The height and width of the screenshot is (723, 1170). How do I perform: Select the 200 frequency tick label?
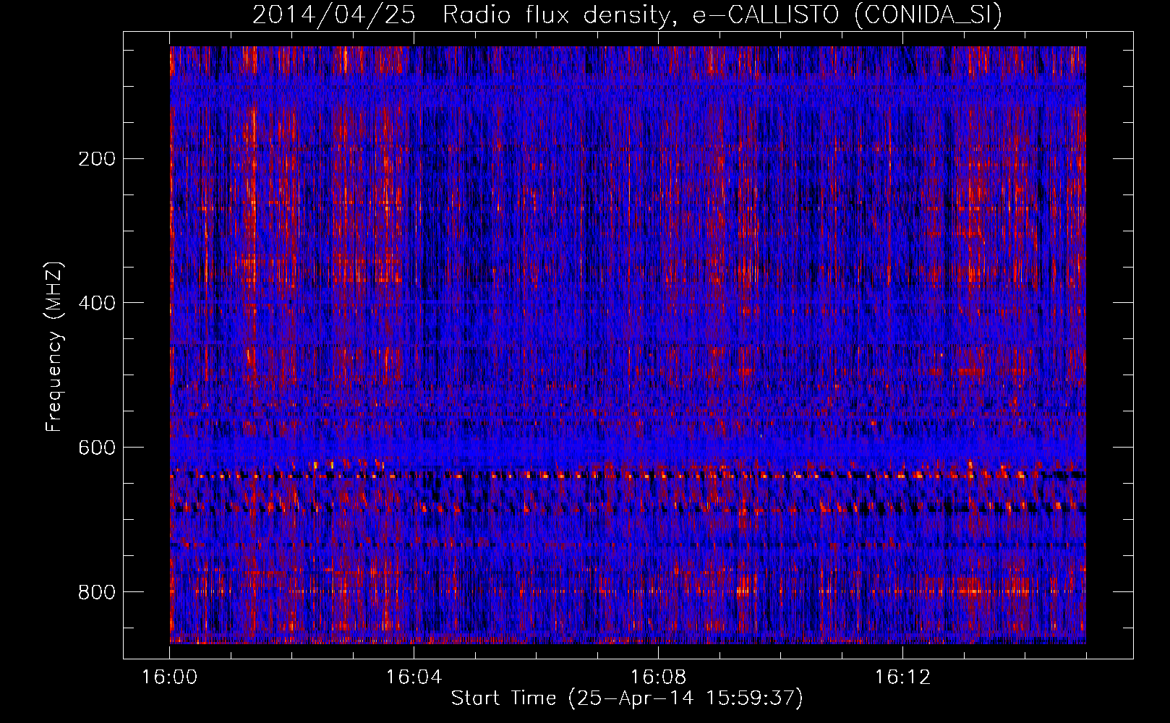tap(97, 159)
